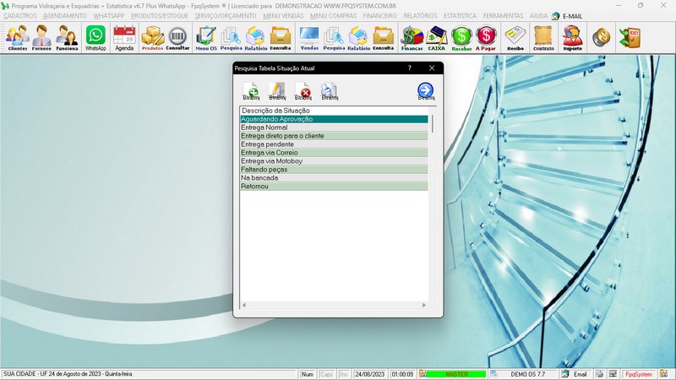
Task: Click the add new record icon in dialog
Action: pyautogui.click(x=251, y=91)
